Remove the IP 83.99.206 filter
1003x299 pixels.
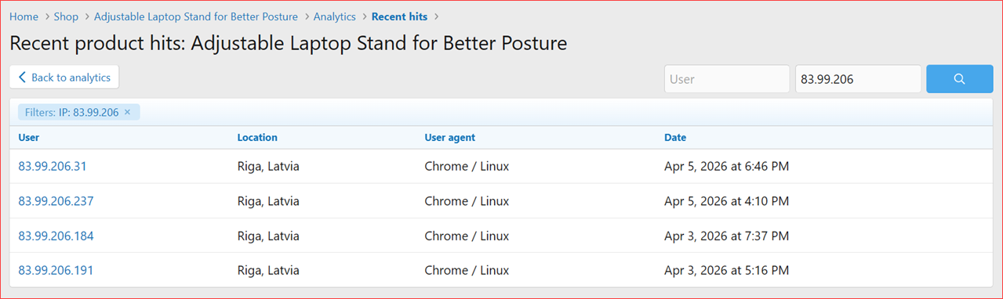pyautogui.click(x=127, y=113)
